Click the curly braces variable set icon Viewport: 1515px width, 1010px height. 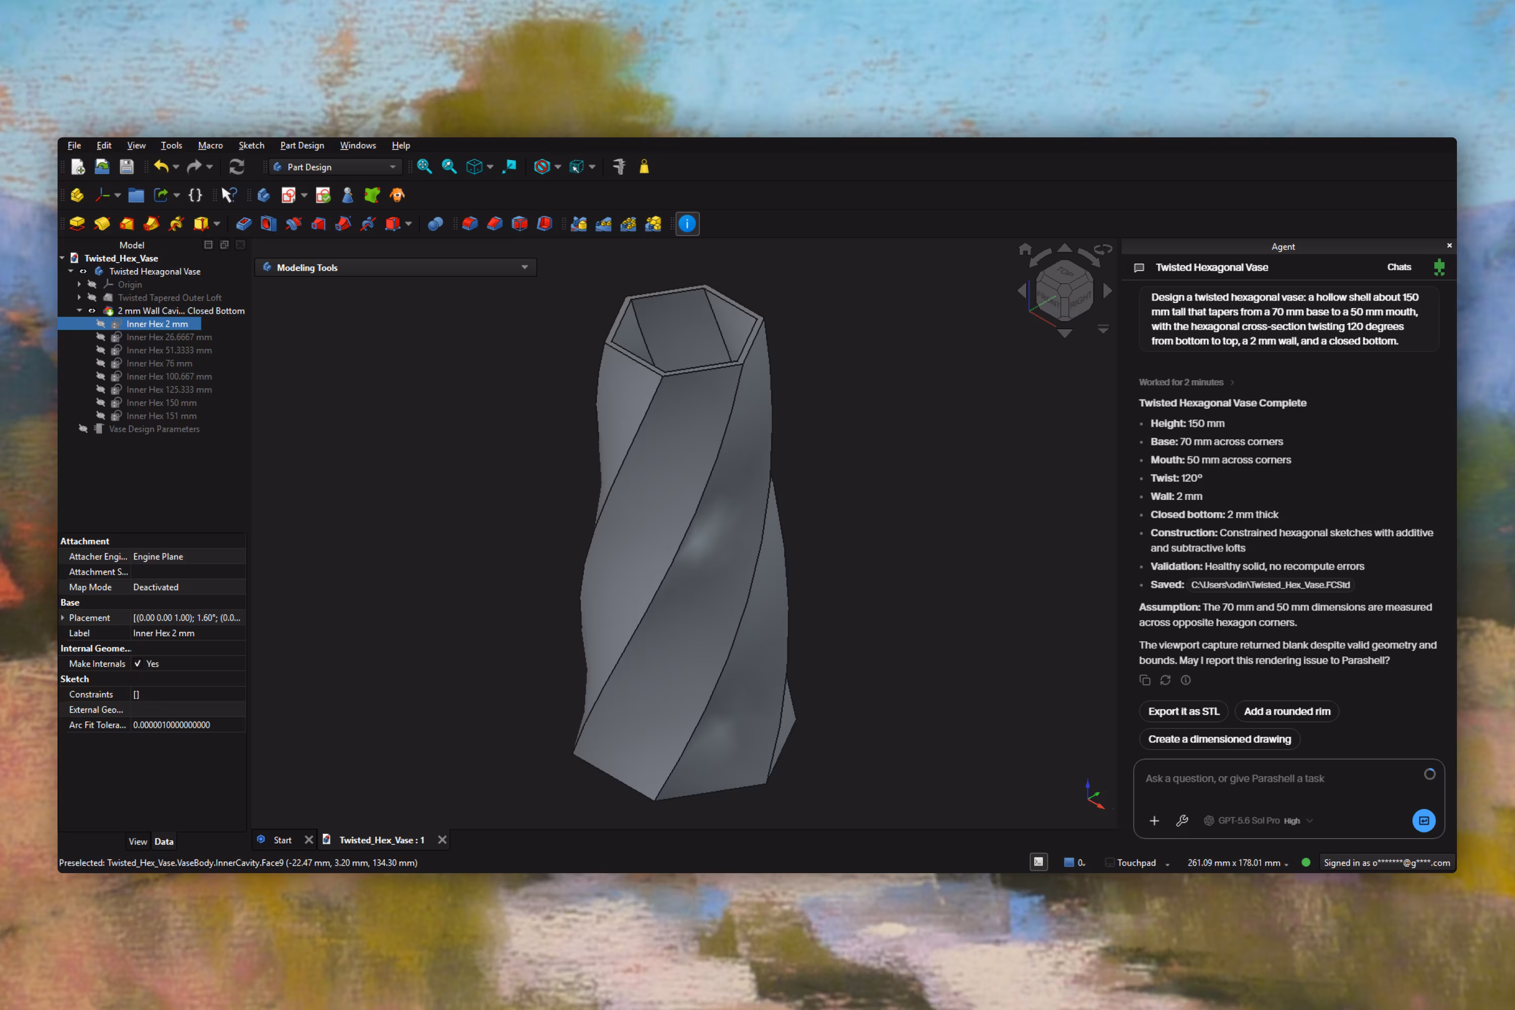[195, 195]
